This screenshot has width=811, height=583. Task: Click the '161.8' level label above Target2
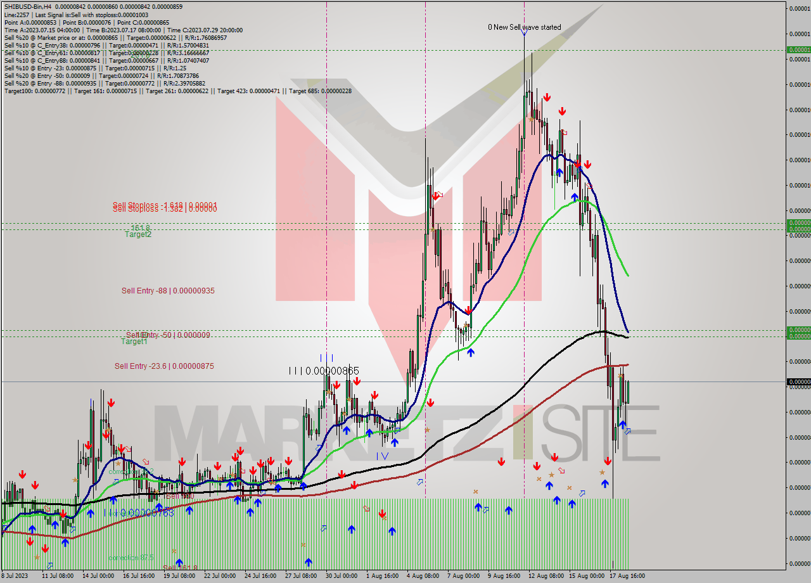click(140, 227)
